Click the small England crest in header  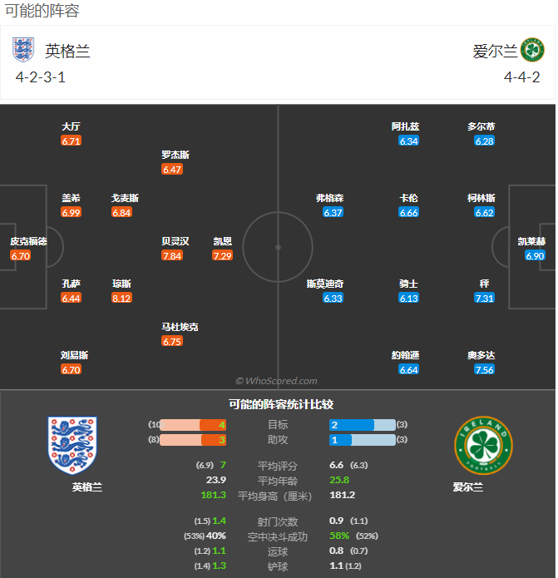[x=23, y=50]
